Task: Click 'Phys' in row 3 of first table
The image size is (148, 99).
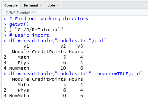Action: (23, 63)
